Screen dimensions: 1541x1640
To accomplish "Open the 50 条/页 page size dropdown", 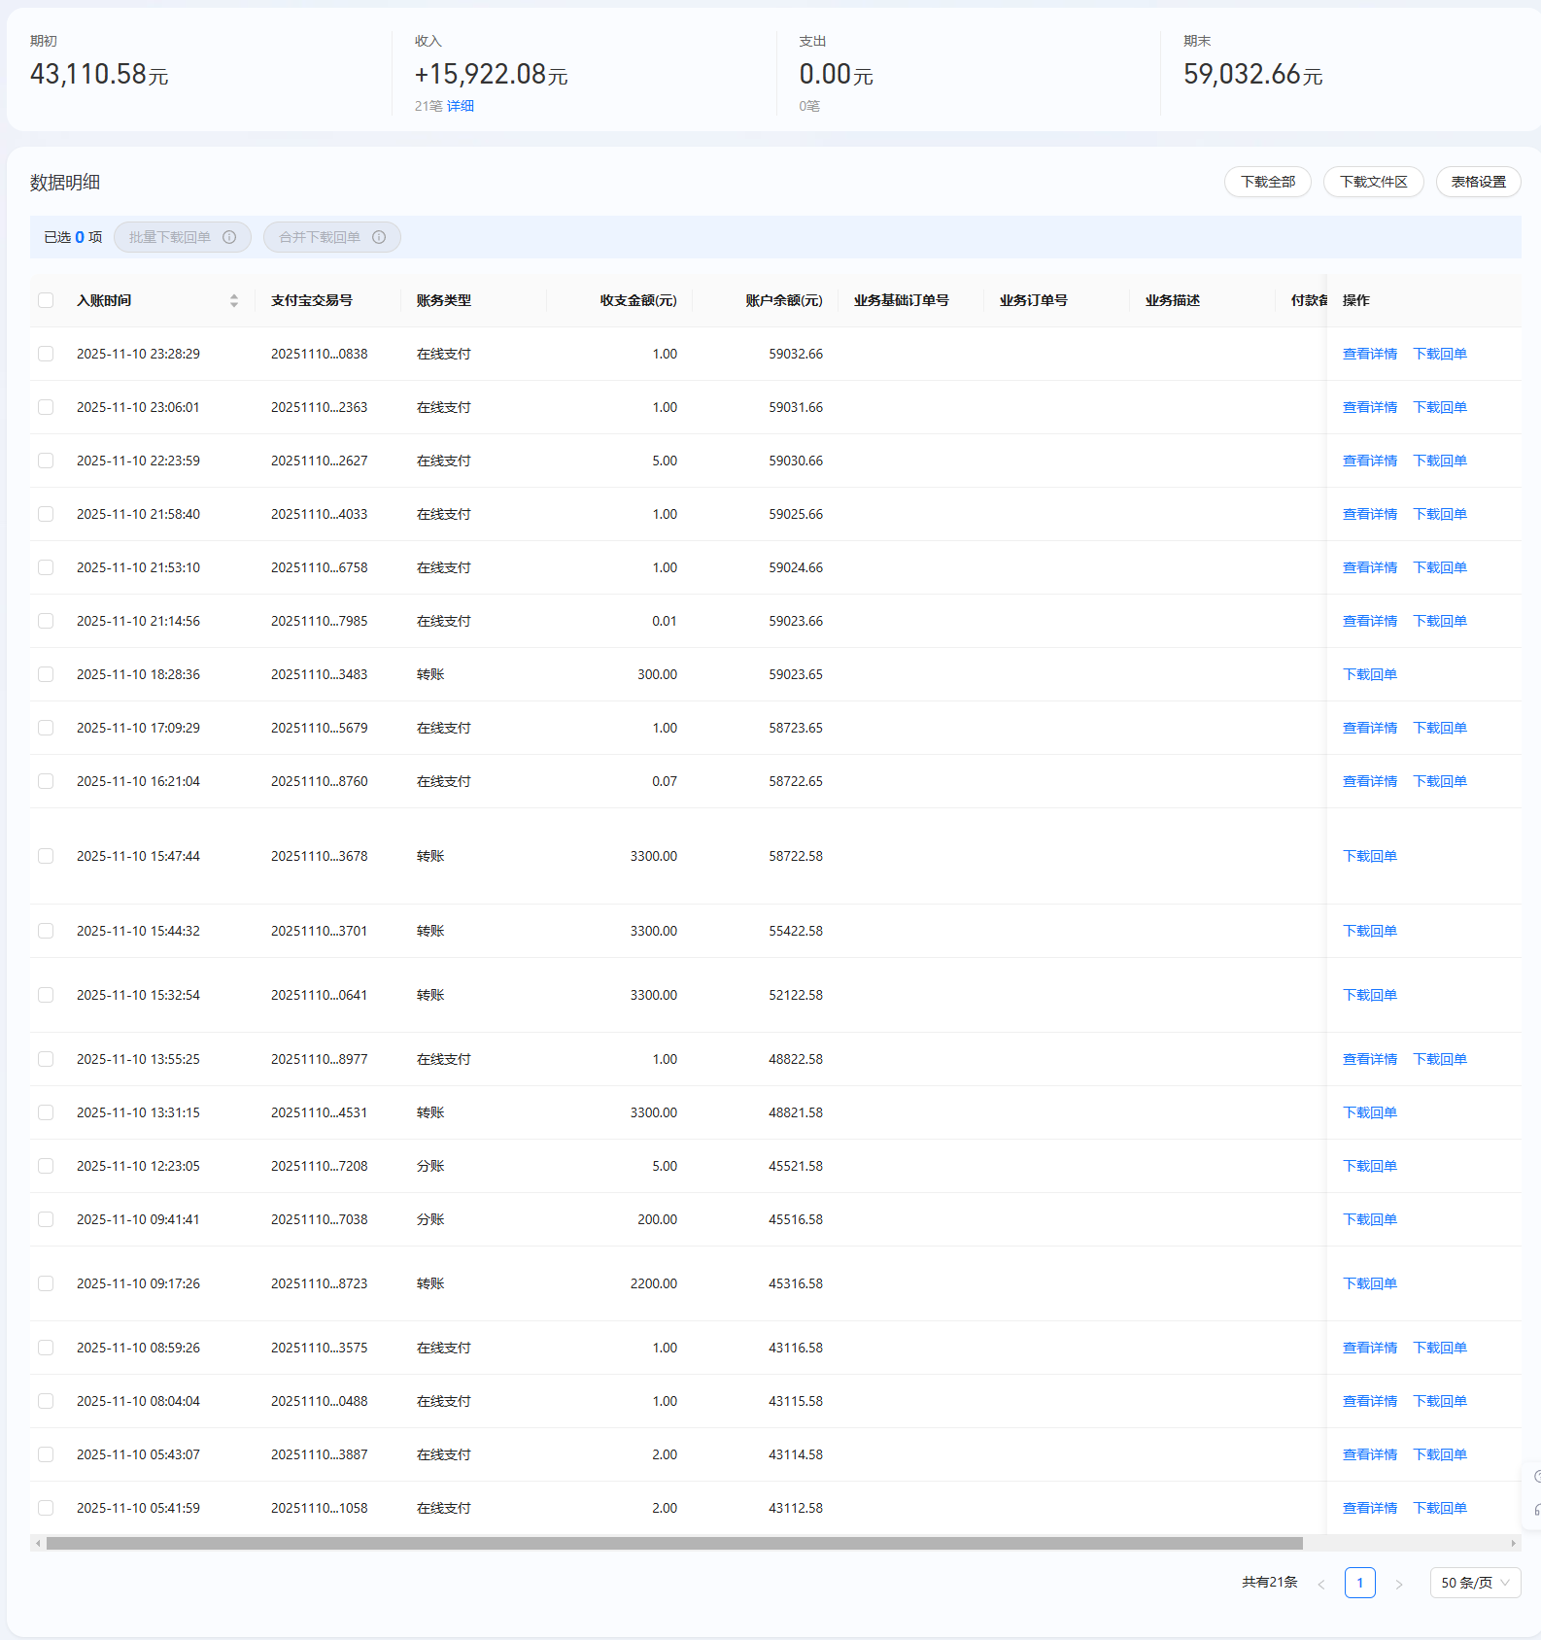I will coord(1475,1583).
